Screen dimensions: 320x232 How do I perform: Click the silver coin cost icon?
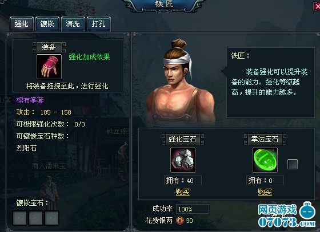tap(180, 221)
